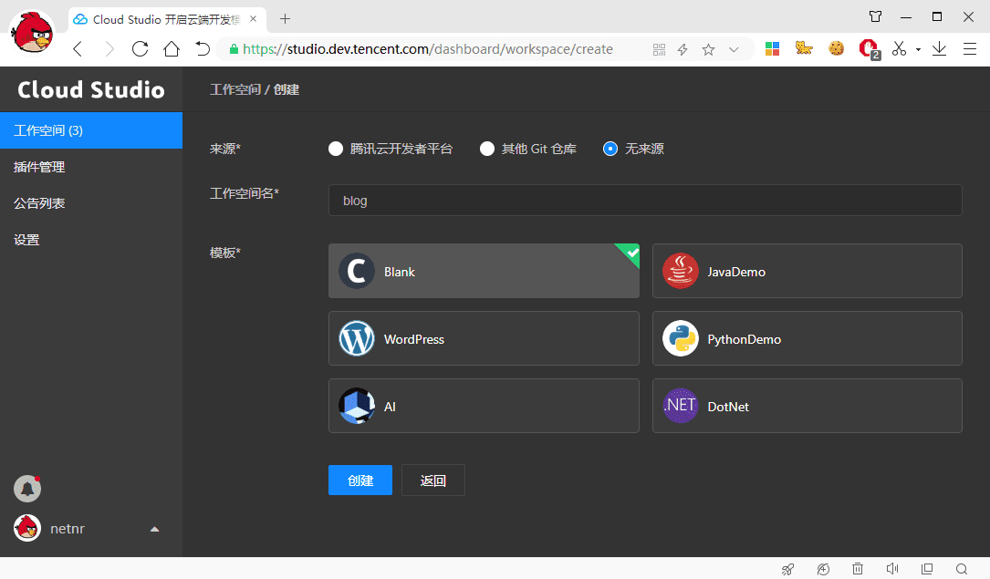Expand the scissors screenshot tool dropdown
This screenshot has height=579, width=990.
pos(918,49)
